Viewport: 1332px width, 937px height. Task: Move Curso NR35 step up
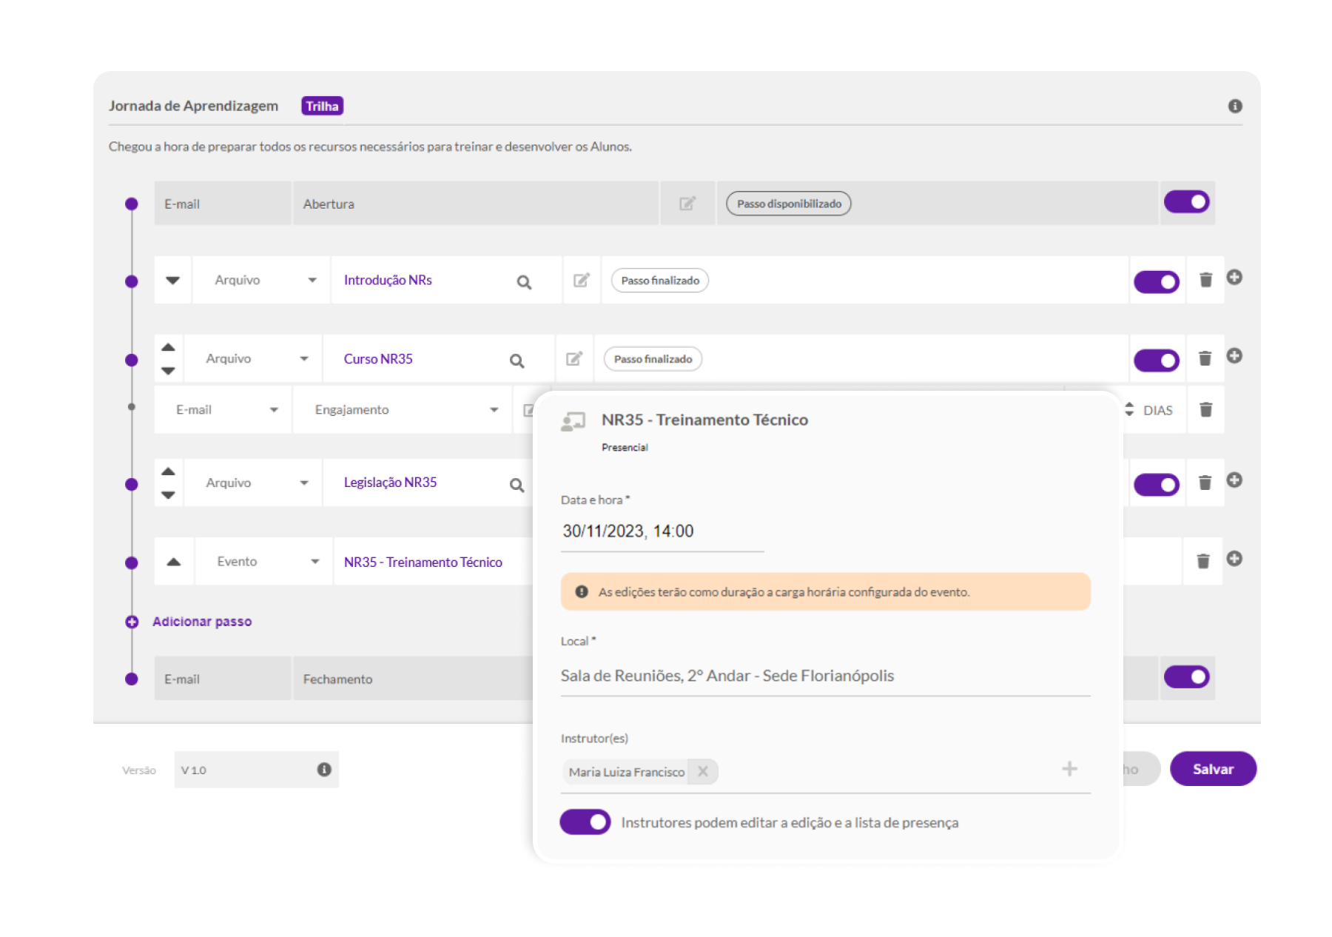coord(168,347)
